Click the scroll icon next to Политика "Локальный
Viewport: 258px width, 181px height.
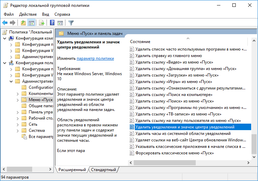pos(5,32)
